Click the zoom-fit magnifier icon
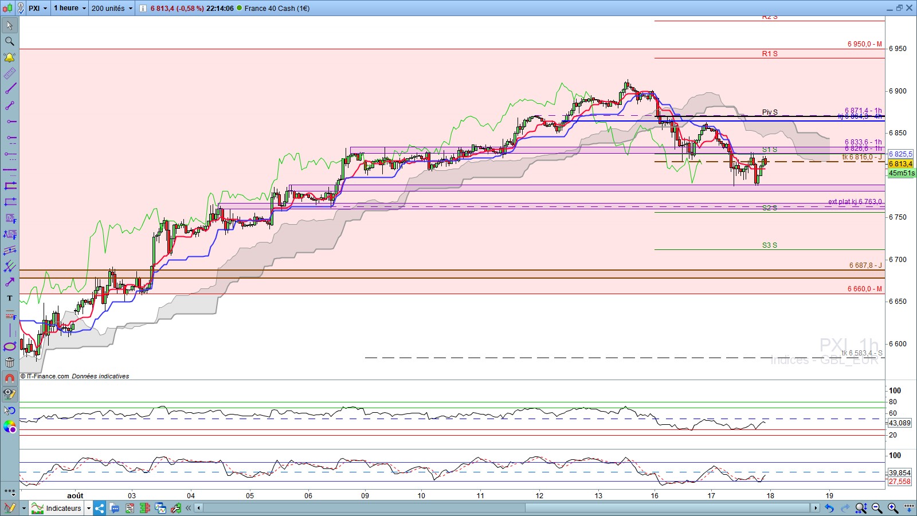Image resolution: width=917 pixels, height=516 pixels. coord(861,508)
